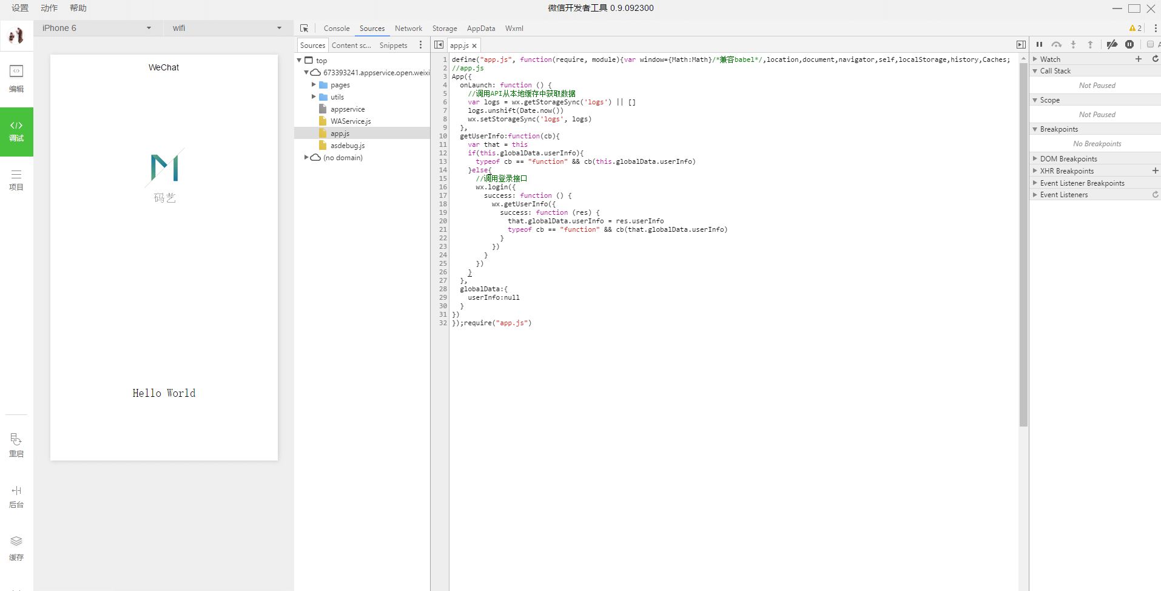The width and height of the screenshot is (1161, 591).
Task: Click the deactivate breakpoints icon
Action: [x=1112, y=44]
